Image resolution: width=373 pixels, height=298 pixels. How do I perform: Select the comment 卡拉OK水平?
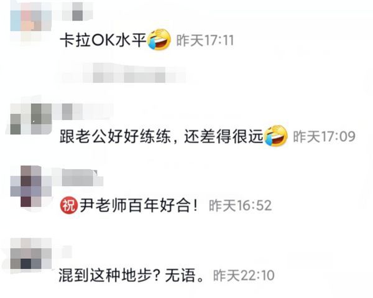(x=103, y=40)
